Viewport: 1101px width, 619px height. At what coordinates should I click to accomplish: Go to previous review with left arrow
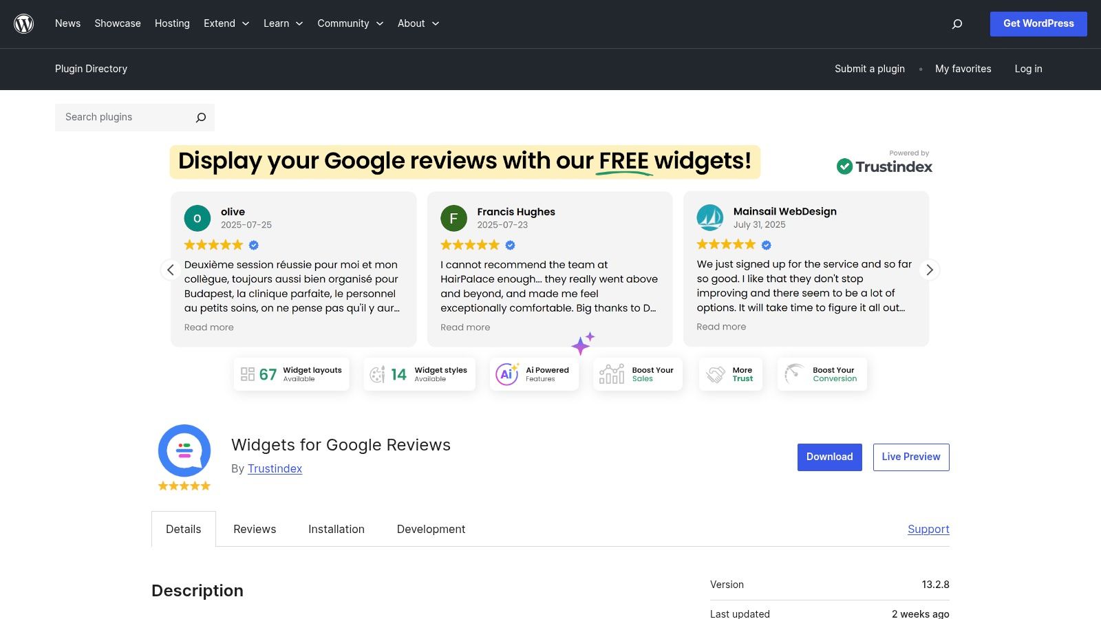(171, 270)
